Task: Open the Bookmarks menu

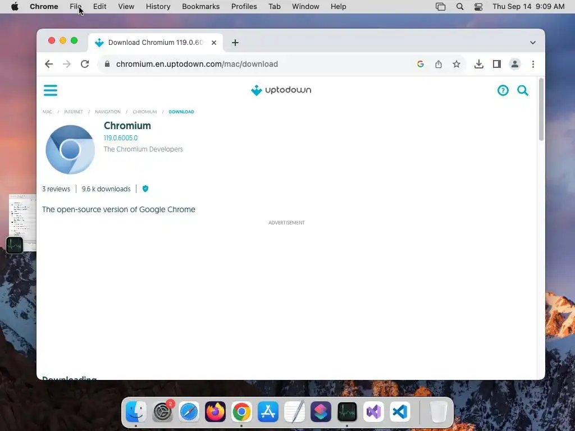Action: point(200,7)
